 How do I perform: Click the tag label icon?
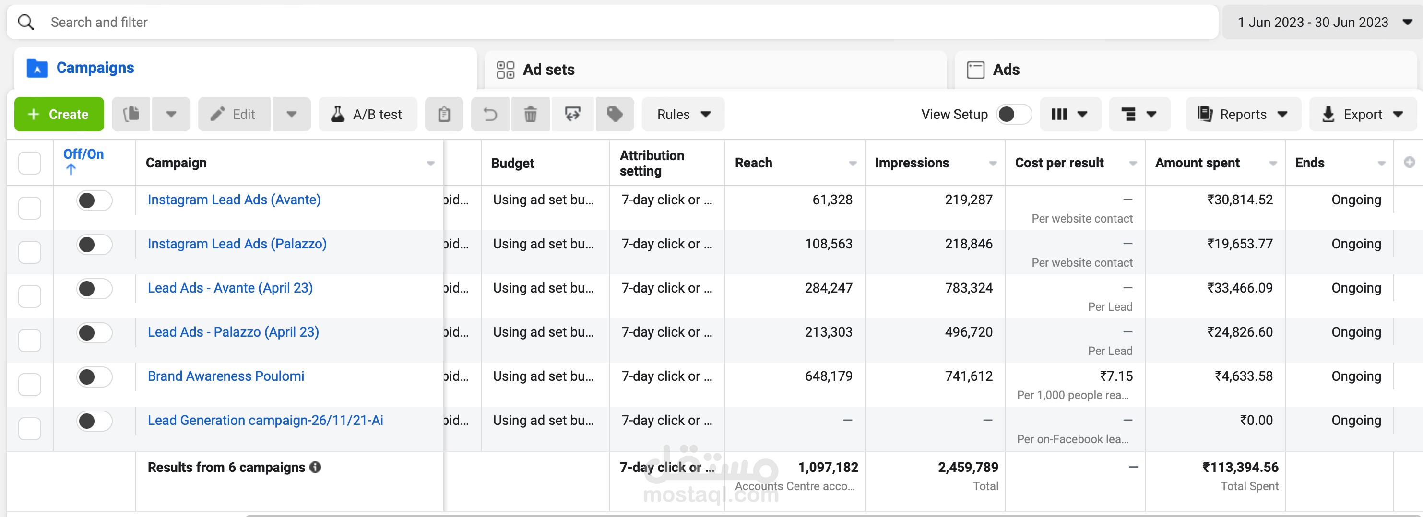pyautogui.click(x=614, y=114)
